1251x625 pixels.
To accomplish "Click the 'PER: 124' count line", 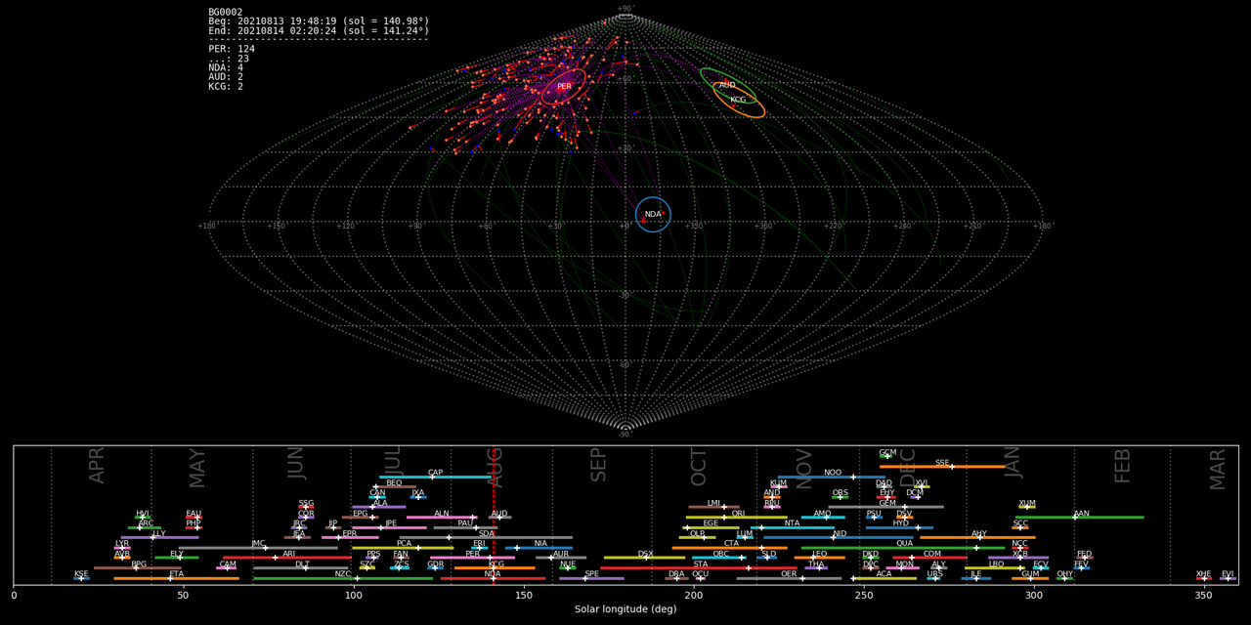I will [x=232, y=49].
